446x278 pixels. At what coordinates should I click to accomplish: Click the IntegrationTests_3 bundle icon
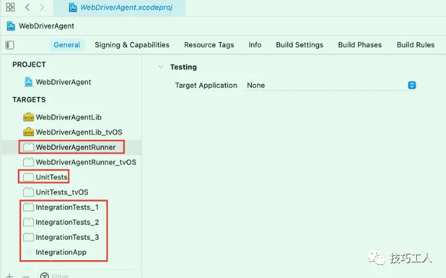pos(28,237)
